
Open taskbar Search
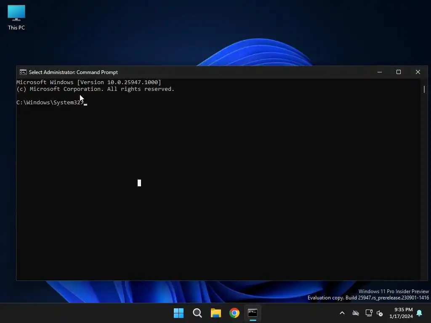pos(197,313)
